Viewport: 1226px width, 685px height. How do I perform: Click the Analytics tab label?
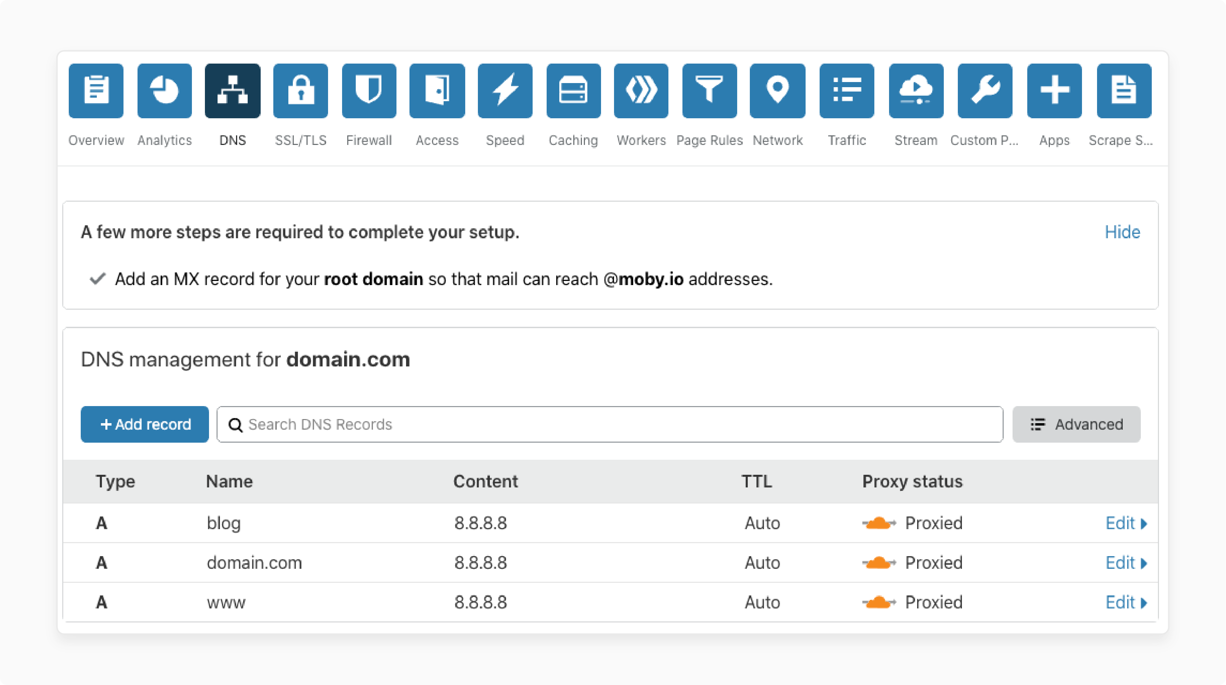tap(165, 140)
